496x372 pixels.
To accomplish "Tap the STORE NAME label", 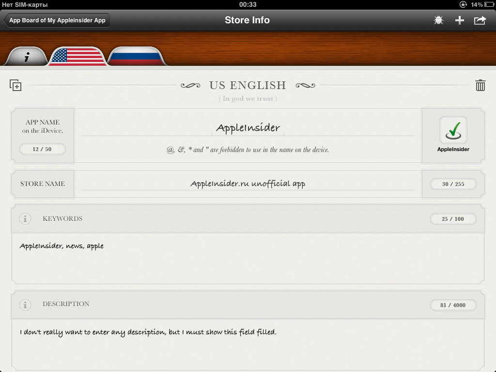I will coord(43,184).
